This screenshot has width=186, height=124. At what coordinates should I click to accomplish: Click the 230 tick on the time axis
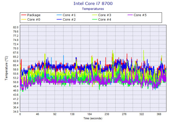[x=107, y=114]
